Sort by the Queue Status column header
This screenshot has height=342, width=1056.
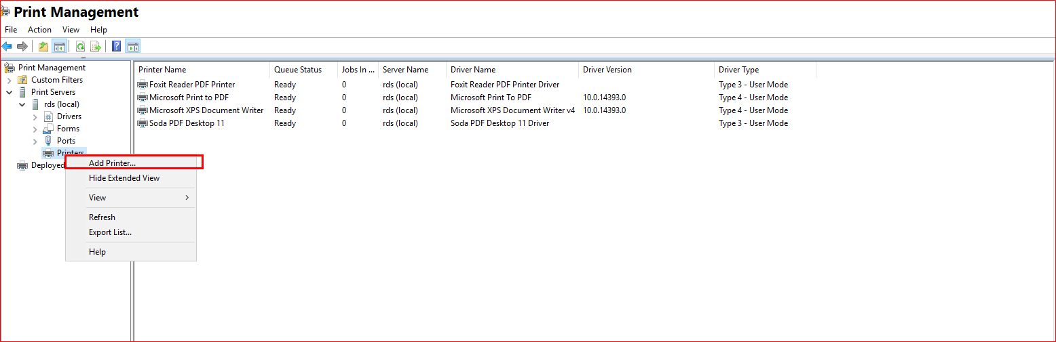tap(303, 70)
